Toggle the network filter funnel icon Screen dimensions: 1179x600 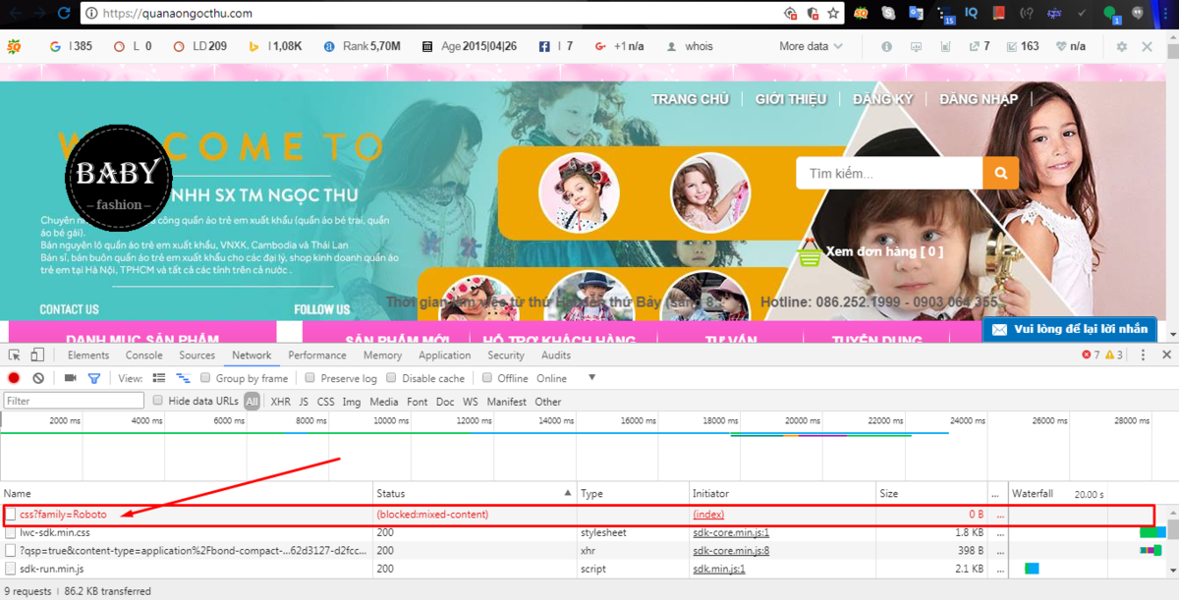pos(94,378)
